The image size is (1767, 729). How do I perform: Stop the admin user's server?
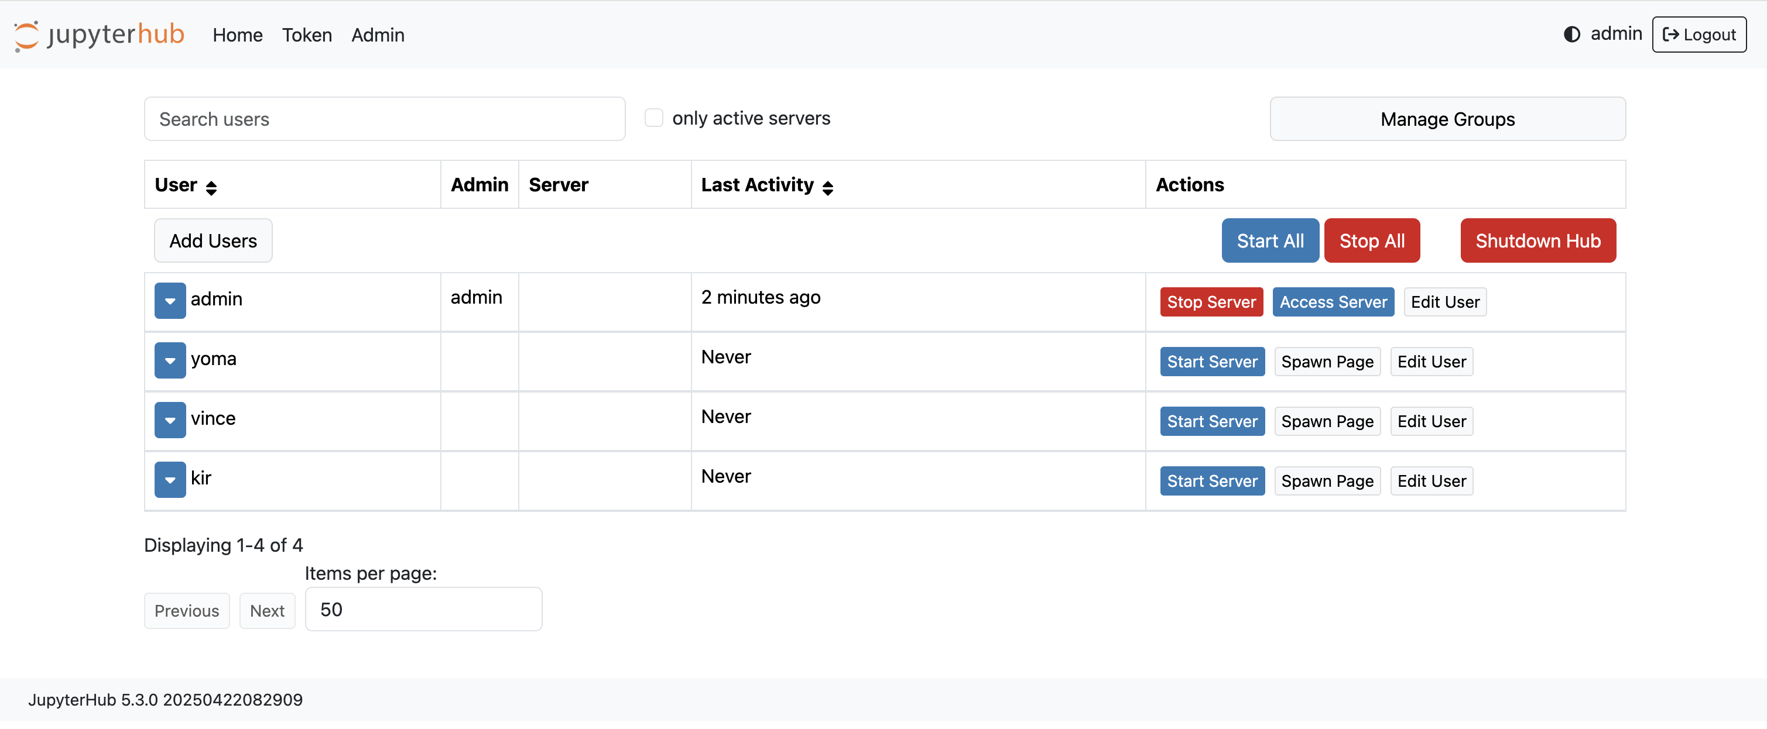pos(1211,301)
